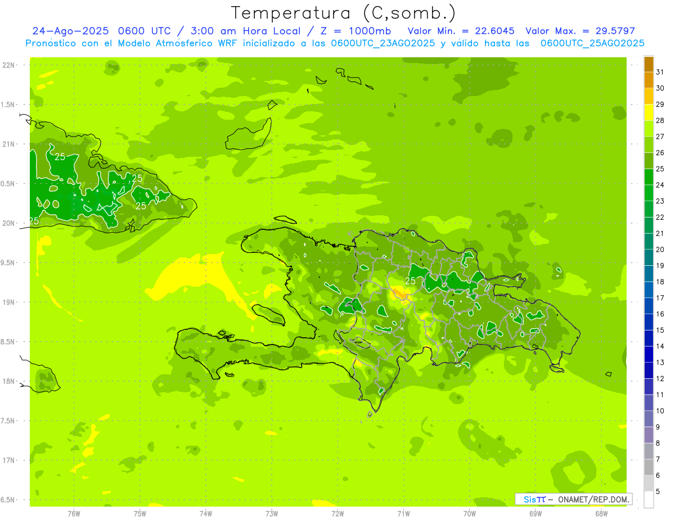This screenshot has width=675, height=521.
Task: Click the white swatch below legend label 5
Action: click(649, 500)
